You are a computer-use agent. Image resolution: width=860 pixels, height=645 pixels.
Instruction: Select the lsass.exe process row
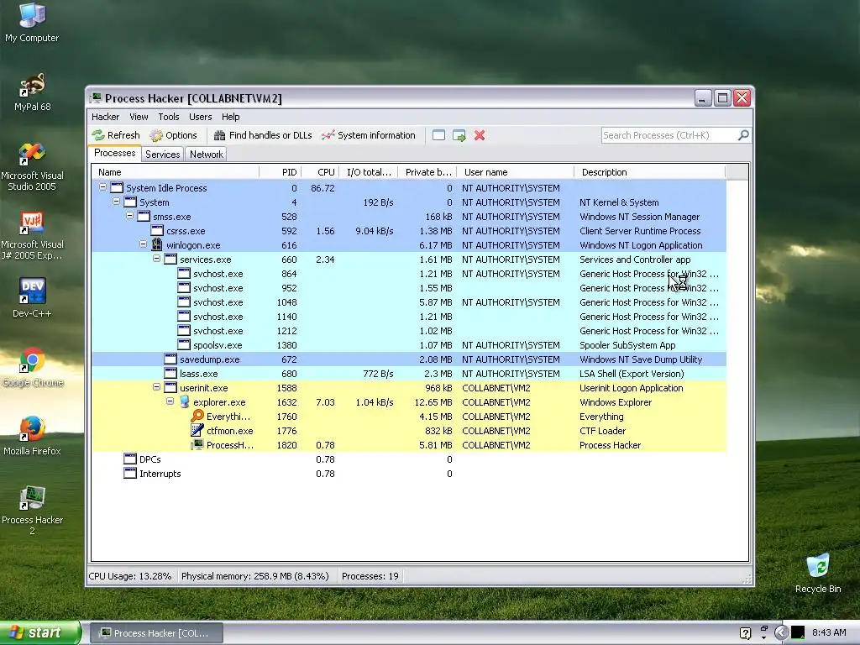point(409,374)
